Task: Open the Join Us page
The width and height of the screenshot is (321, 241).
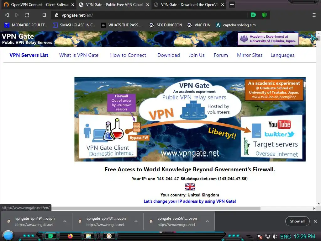Action: (197, 55)
